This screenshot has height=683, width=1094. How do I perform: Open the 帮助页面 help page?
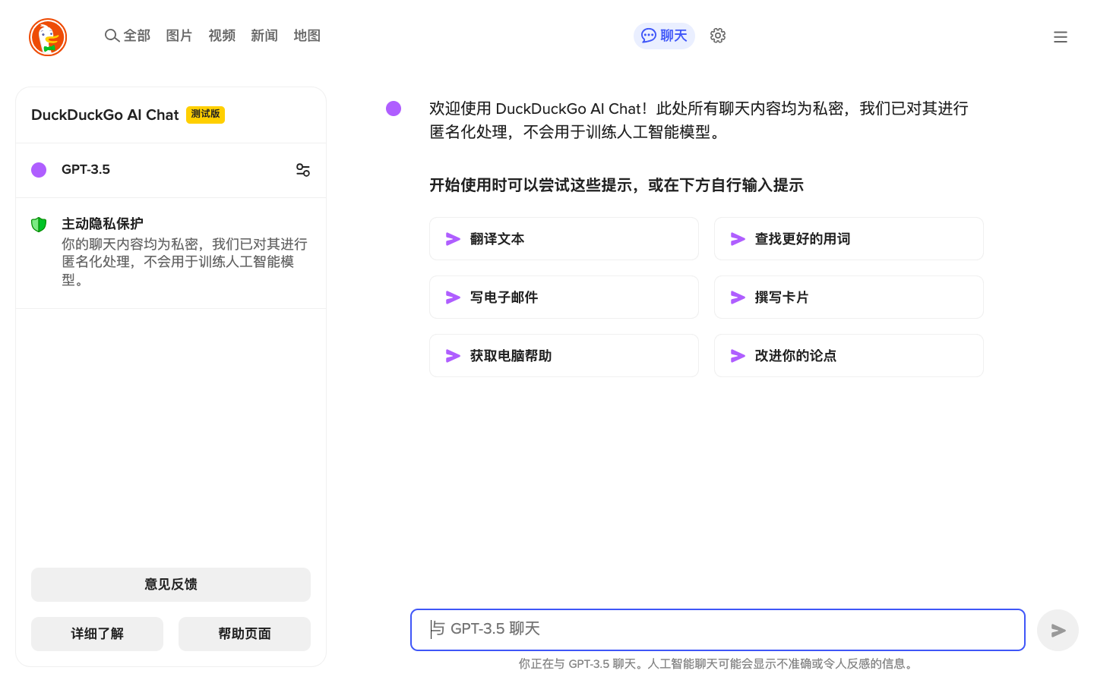(244, 634)
